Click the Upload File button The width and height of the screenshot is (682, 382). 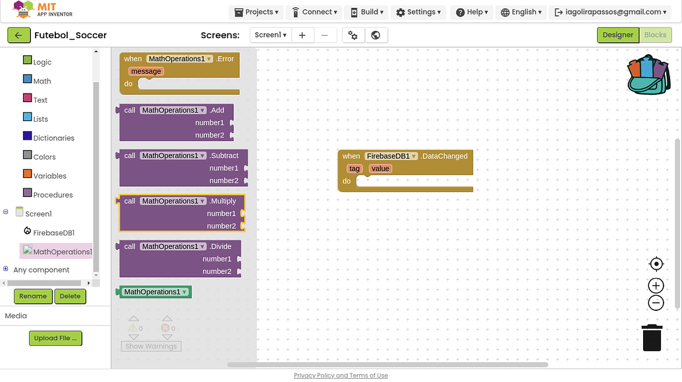click(x=55, y=338)
